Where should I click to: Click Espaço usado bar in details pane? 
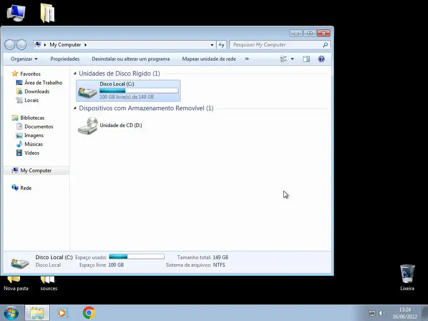[137, 257]
